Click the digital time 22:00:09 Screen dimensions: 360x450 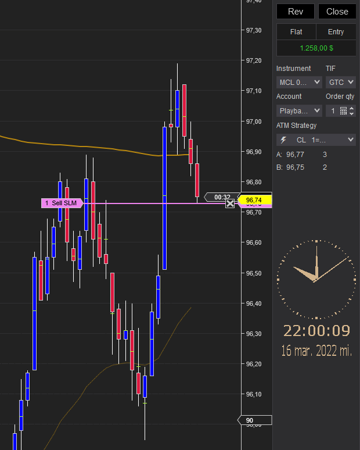tap(316, 331)
